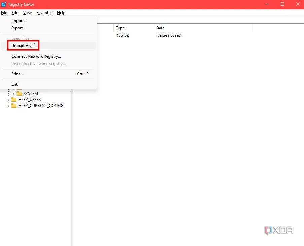The width and height of the screenshot is (304, 246).
Task: Select the HKEY_CURRENT_CONFIG key label
Action: click(x=41, y=106)
